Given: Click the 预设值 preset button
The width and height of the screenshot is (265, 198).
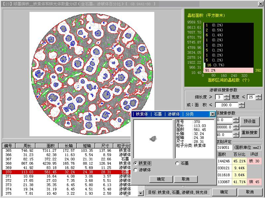Looking at the screenshot, I should tap(249, 121).
